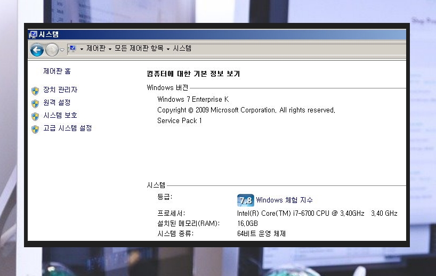Click shield icon next to 원격 설정
The width and height of the screenshot is (436, 276).
pos(35,104)
